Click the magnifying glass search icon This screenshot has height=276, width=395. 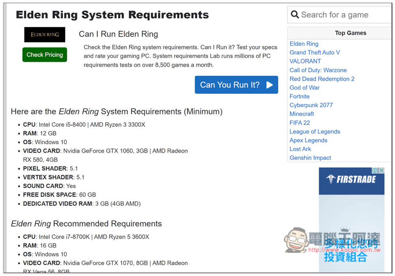pyautogui.click(x=295, y=15)
